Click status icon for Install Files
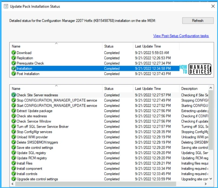218x188 pixels. tap(14, 163)
